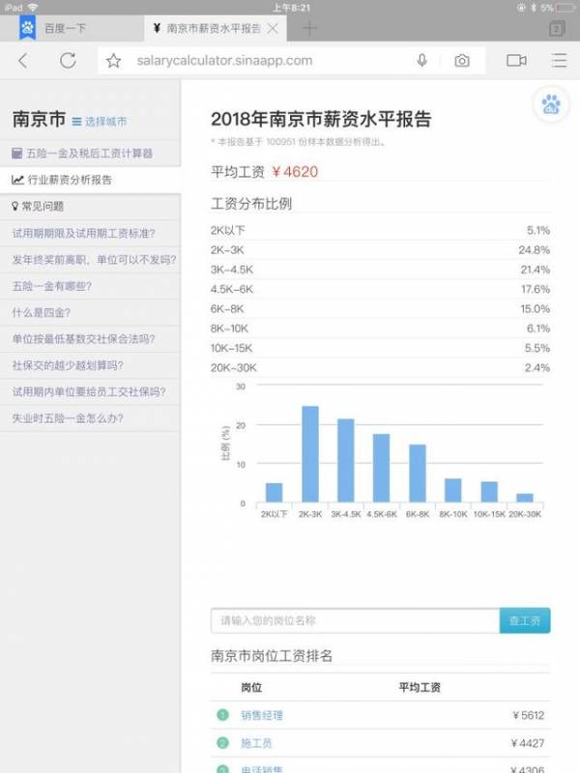Open the 销售经理 job link
Viewport: 580px width, 773px height.
(262, 716)
